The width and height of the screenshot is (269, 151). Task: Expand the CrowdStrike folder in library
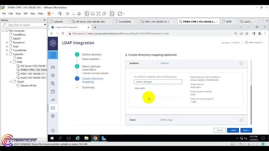click(x=7, y=50)
